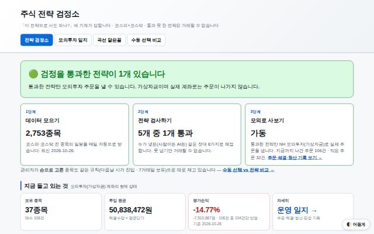Click the 2단계 step label
The width and height of the screenshot is (374, 234).
pyautogui.click(x=143, y=112)
